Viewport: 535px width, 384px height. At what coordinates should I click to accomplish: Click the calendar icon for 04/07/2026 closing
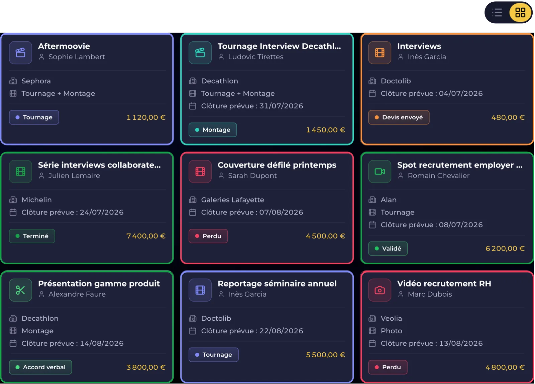372,94
